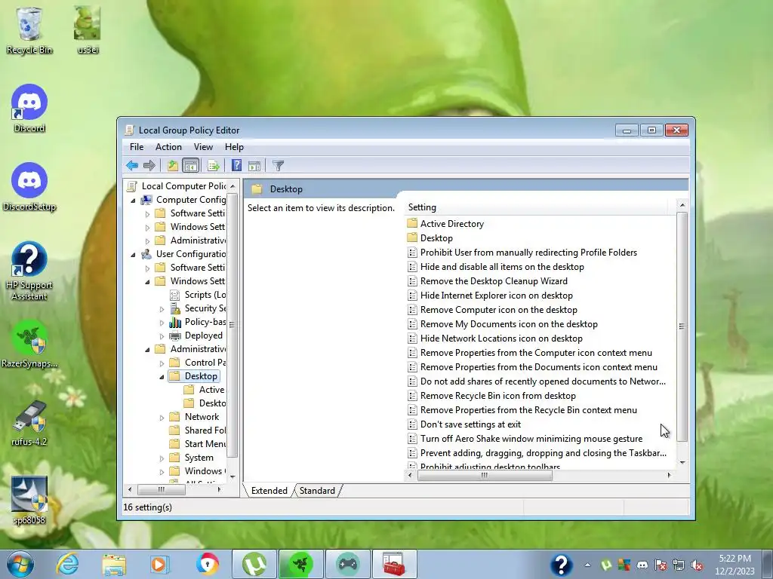The image size is (773, 579).
Task: Click the Back arrow in toolbar
Action: (131, 166)
